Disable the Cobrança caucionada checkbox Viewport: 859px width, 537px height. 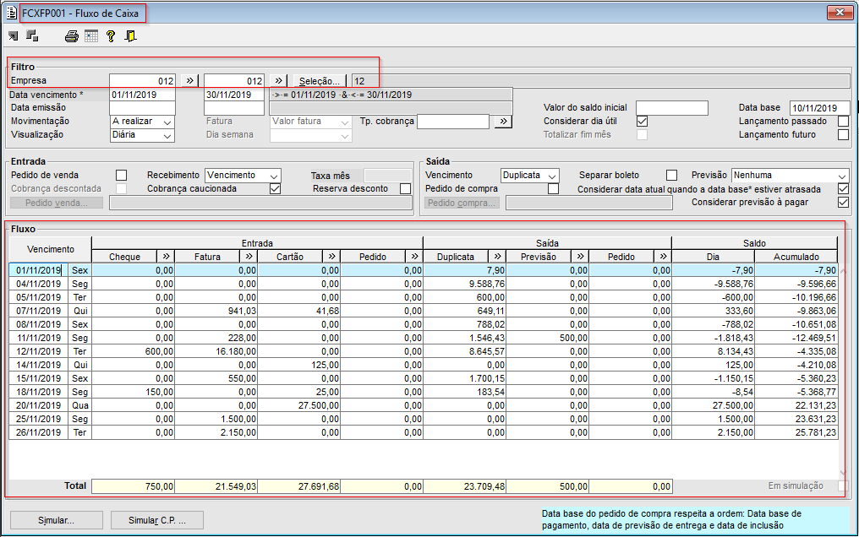point(275,188)
